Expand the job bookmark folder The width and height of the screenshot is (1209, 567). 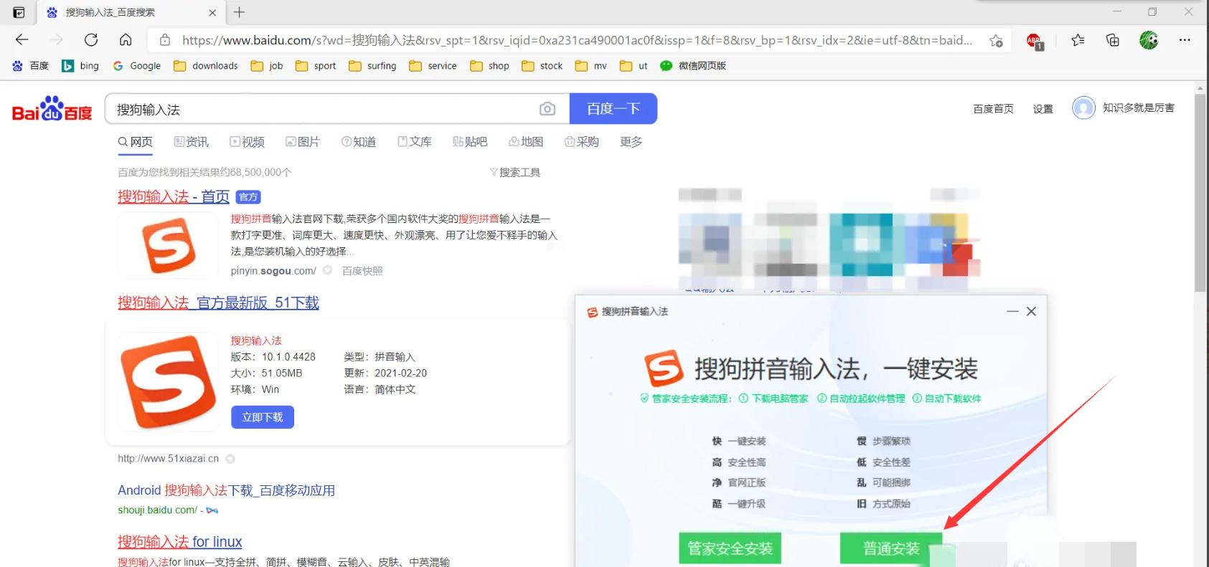267,66
